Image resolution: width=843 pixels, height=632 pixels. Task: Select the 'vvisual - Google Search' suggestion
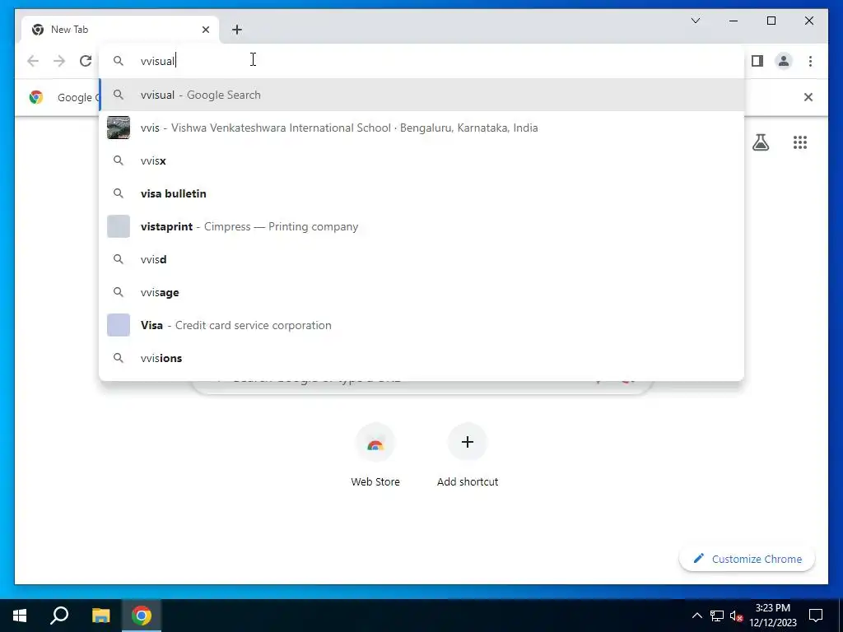point(421,95)
